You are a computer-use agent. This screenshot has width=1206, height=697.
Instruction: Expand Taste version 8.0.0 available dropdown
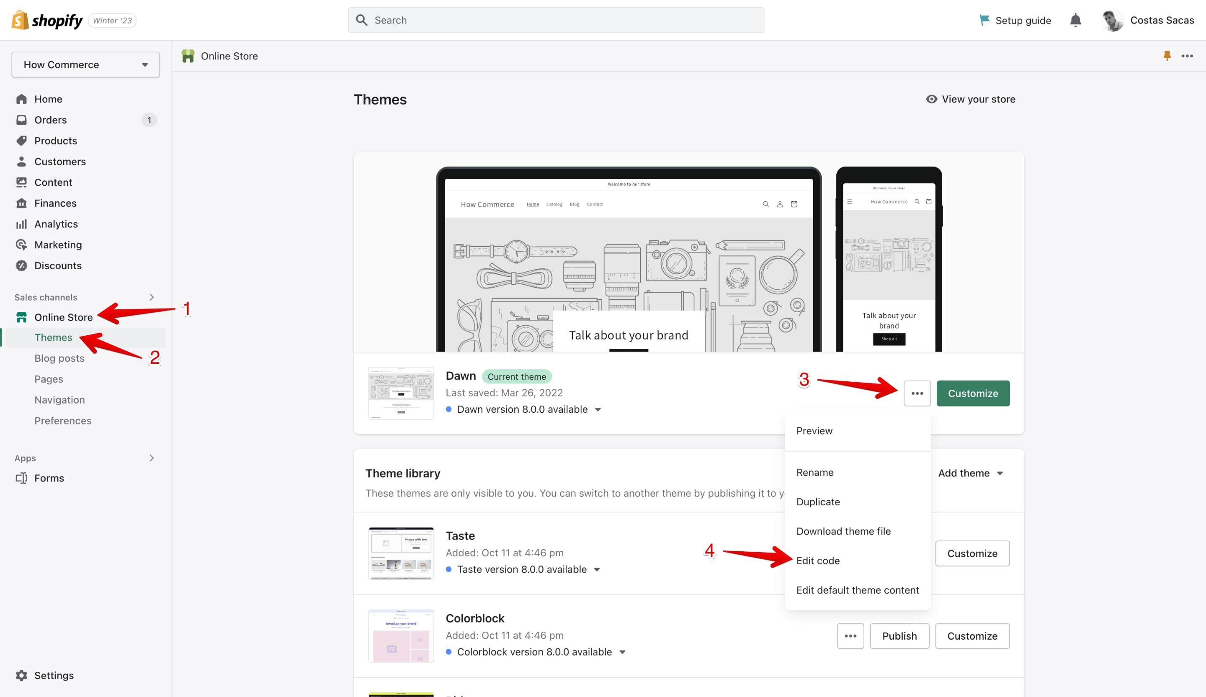(x=597, y=569)
